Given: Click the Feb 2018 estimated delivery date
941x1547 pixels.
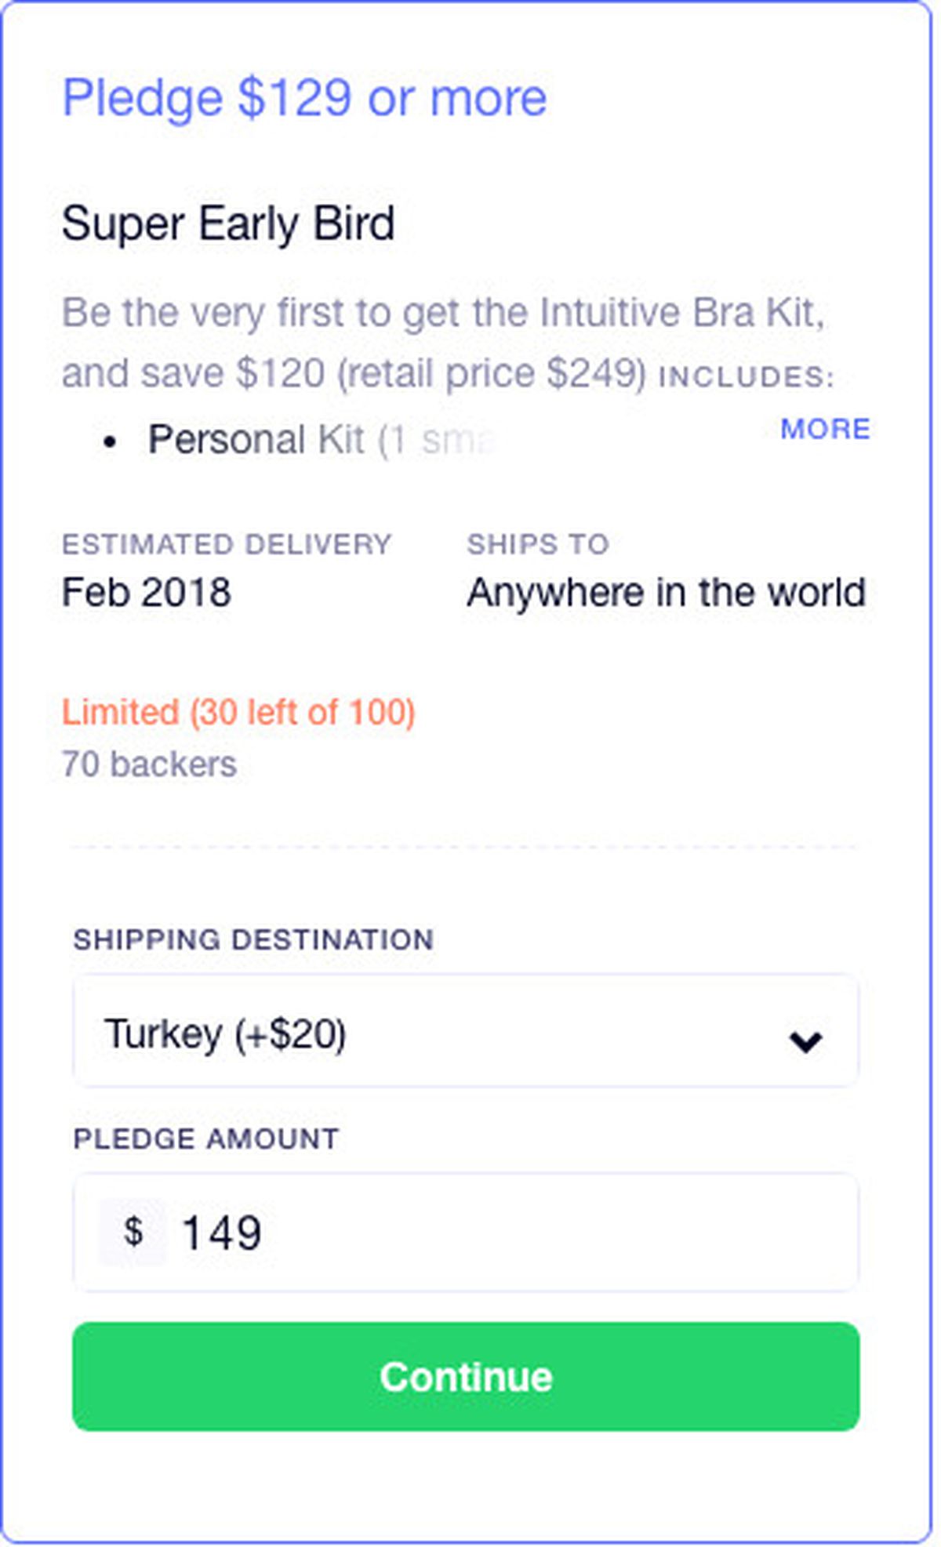Looking at the screenshot, I should 147,592.
